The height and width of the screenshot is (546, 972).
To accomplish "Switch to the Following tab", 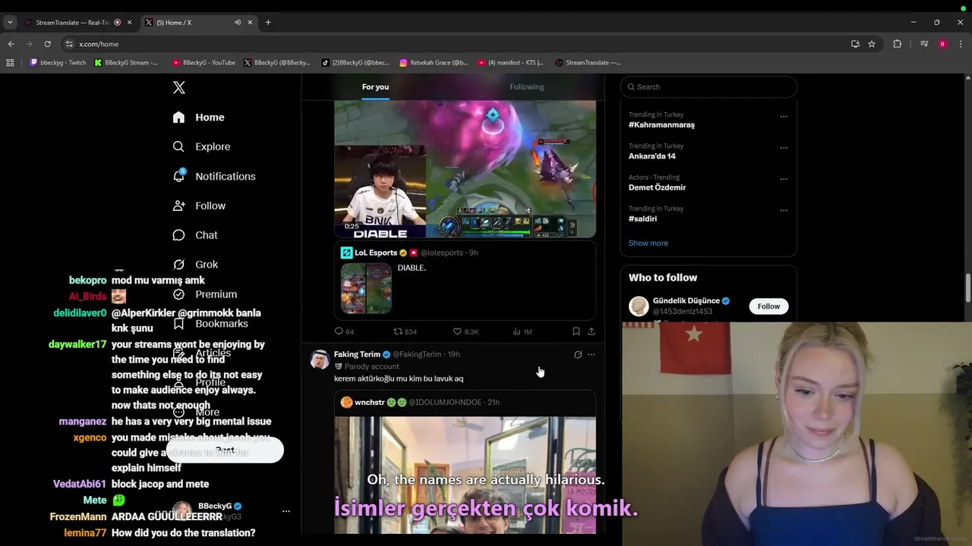I will (x=527, y=87).
